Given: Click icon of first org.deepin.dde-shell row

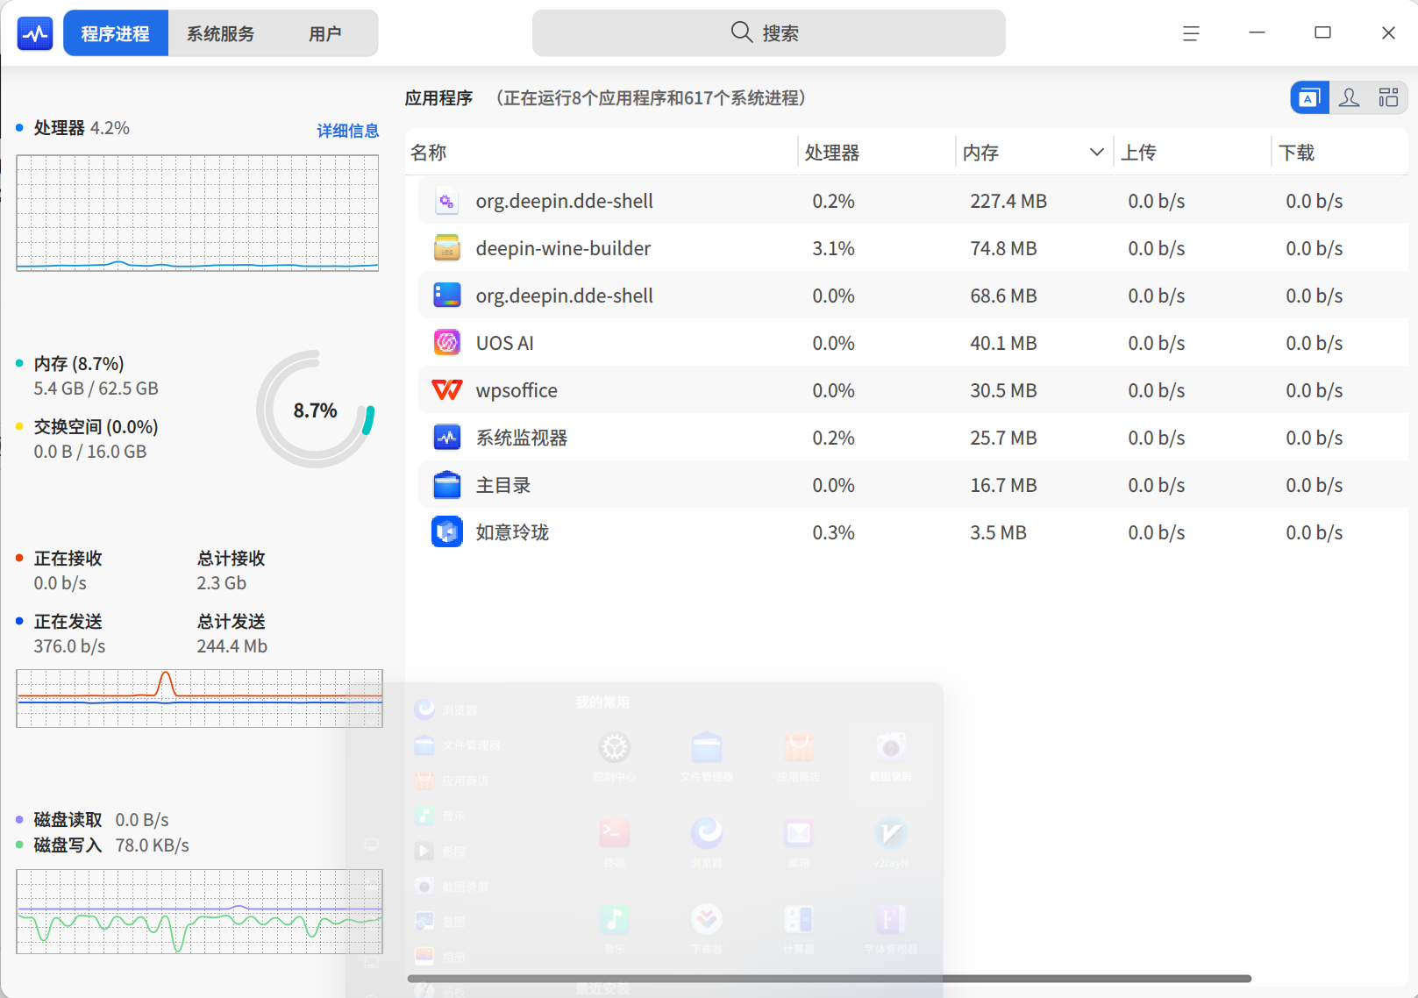Looking at the screenshot, I should pyautogui.click(x=447, y=202).
